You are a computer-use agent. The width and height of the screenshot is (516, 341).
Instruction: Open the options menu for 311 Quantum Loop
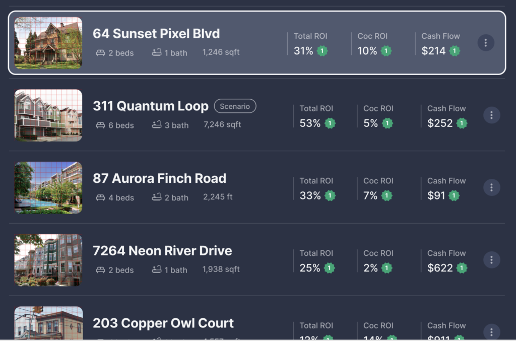(491, 115)
